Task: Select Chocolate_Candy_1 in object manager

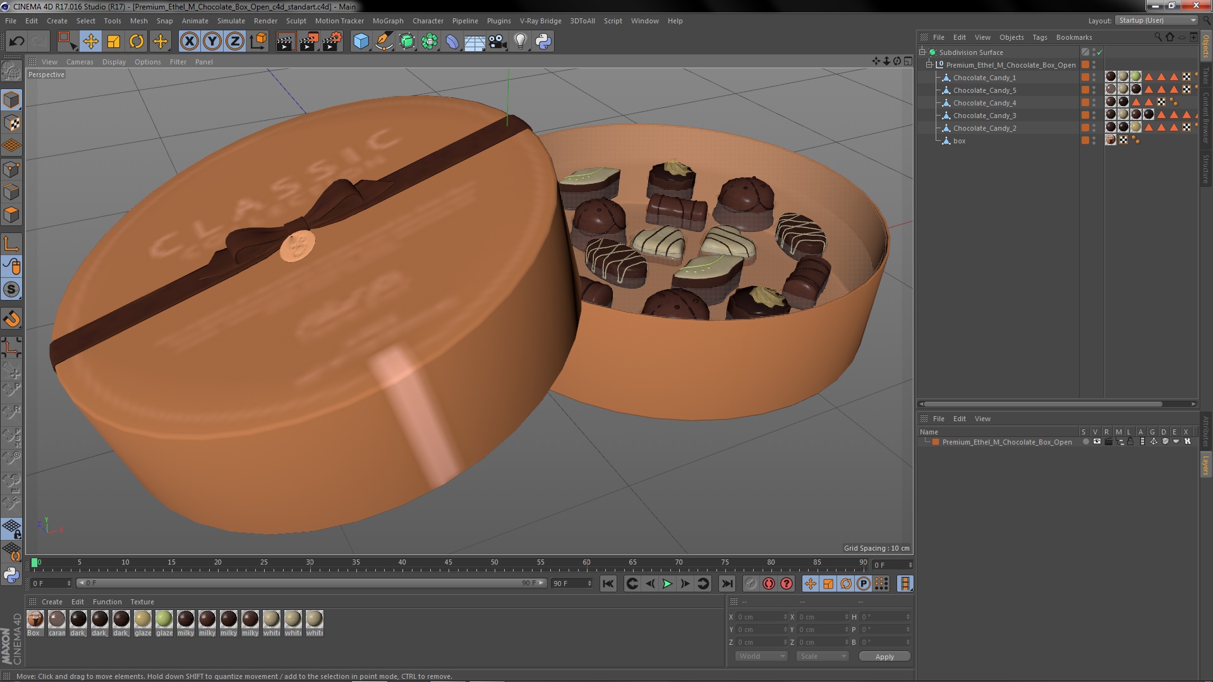Action: pyautogui.click(x=984, y=78)
